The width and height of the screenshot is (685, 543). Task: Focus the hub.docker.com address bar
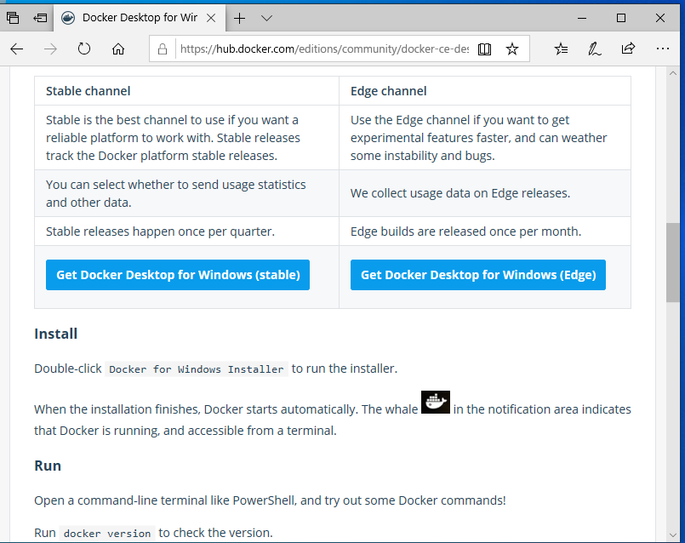click(x=324, y=49)
